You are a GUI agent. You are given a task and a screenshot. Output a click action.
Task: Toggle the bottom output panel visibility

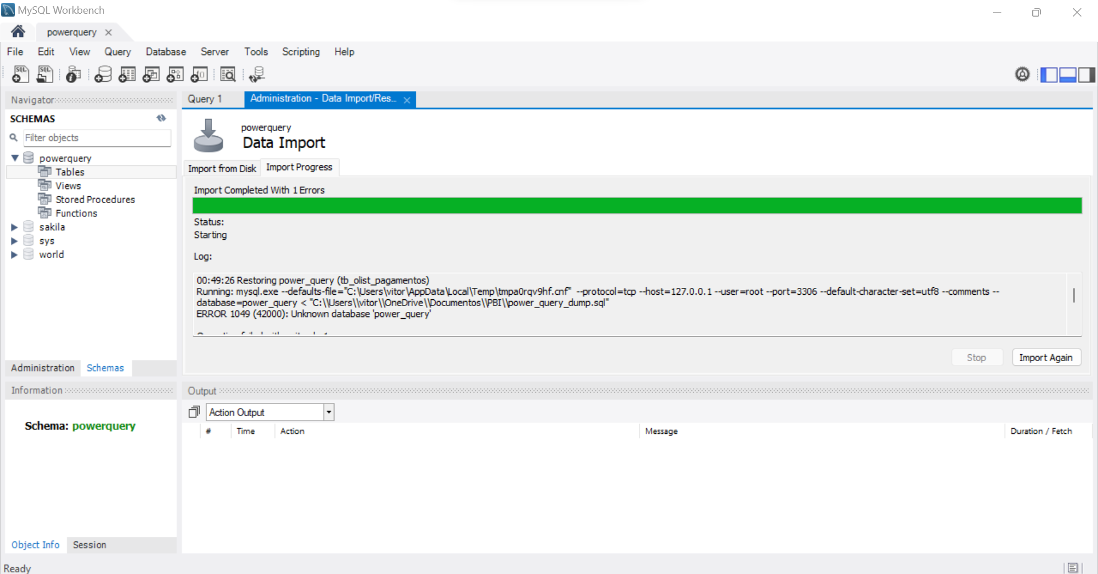pos(1068,74)
